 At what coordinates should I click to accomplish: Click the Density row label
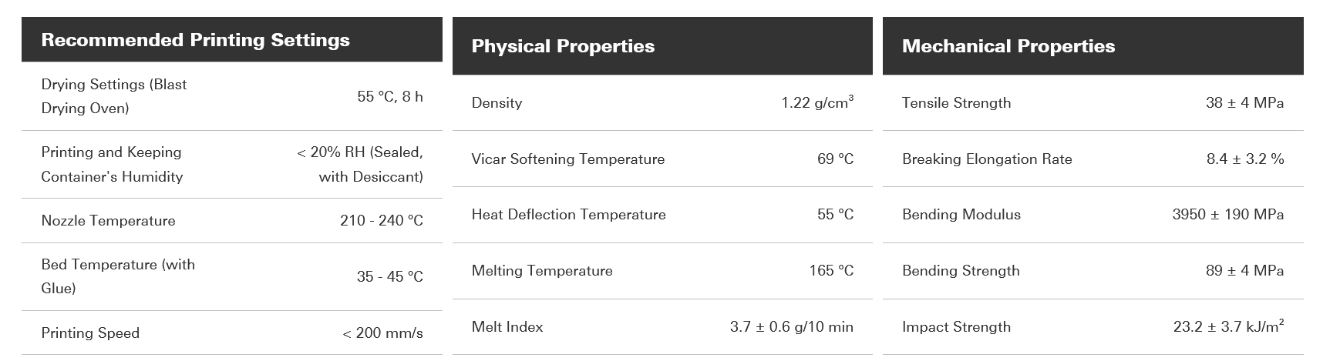coord(497,103)
